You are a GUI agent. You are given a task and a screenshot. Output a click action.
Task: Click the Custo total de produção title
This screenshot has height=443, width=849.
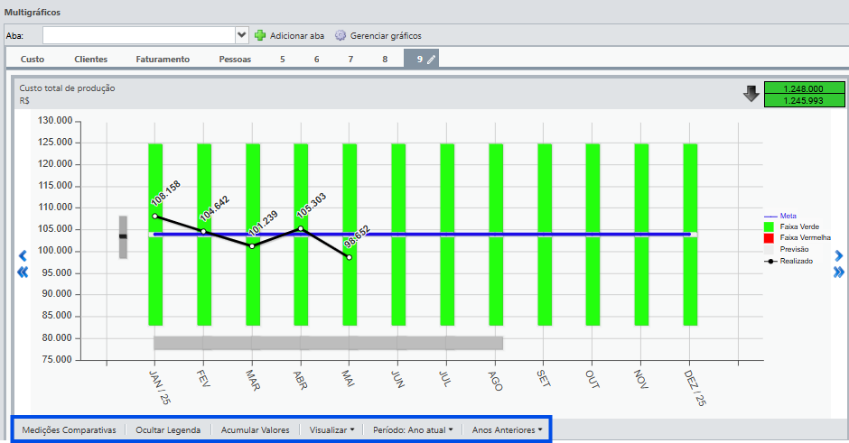click(x=67, y=88)
